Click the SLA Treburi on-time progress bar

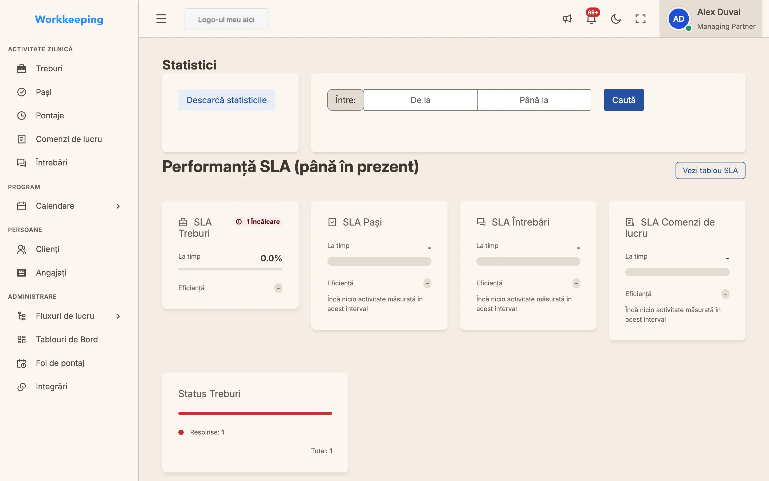[x=230, y=269]
